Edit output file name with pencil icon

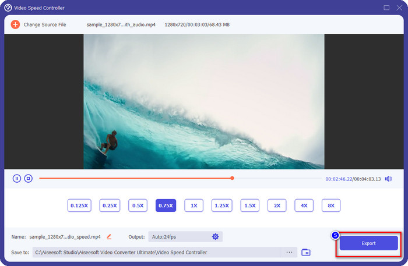click(109, 237)
